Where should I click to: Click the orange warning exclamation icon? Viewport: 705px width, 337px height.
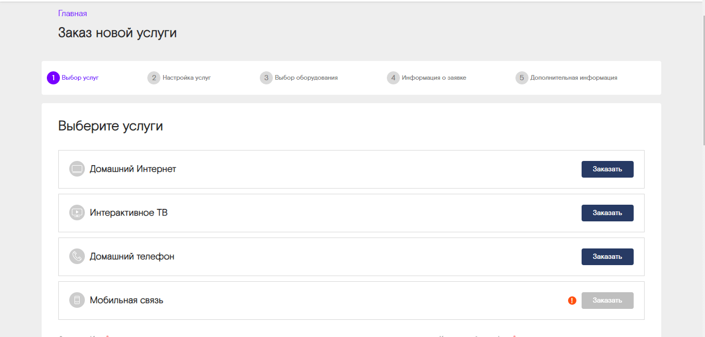click(572, 301)
